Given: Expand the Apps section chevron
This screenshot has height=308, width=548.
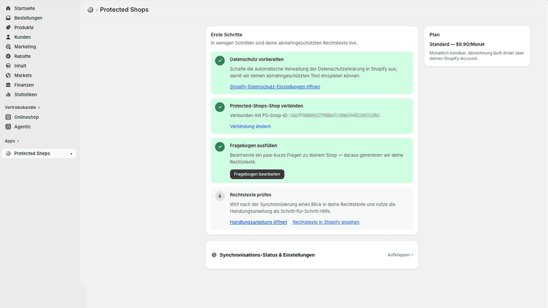Looking at the screenshot, I should 18,141.
